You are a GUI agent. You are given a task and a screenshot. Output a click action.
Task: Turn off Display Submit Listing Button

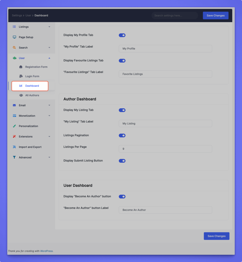[x=122, y=161]
